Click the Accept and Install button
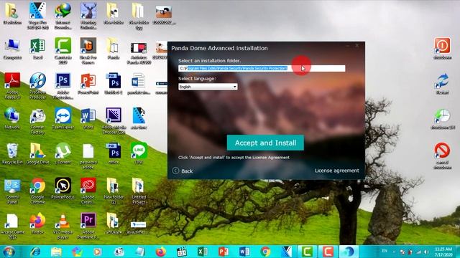460x258 pixels. pyautogui.click(x=265, y=143)
